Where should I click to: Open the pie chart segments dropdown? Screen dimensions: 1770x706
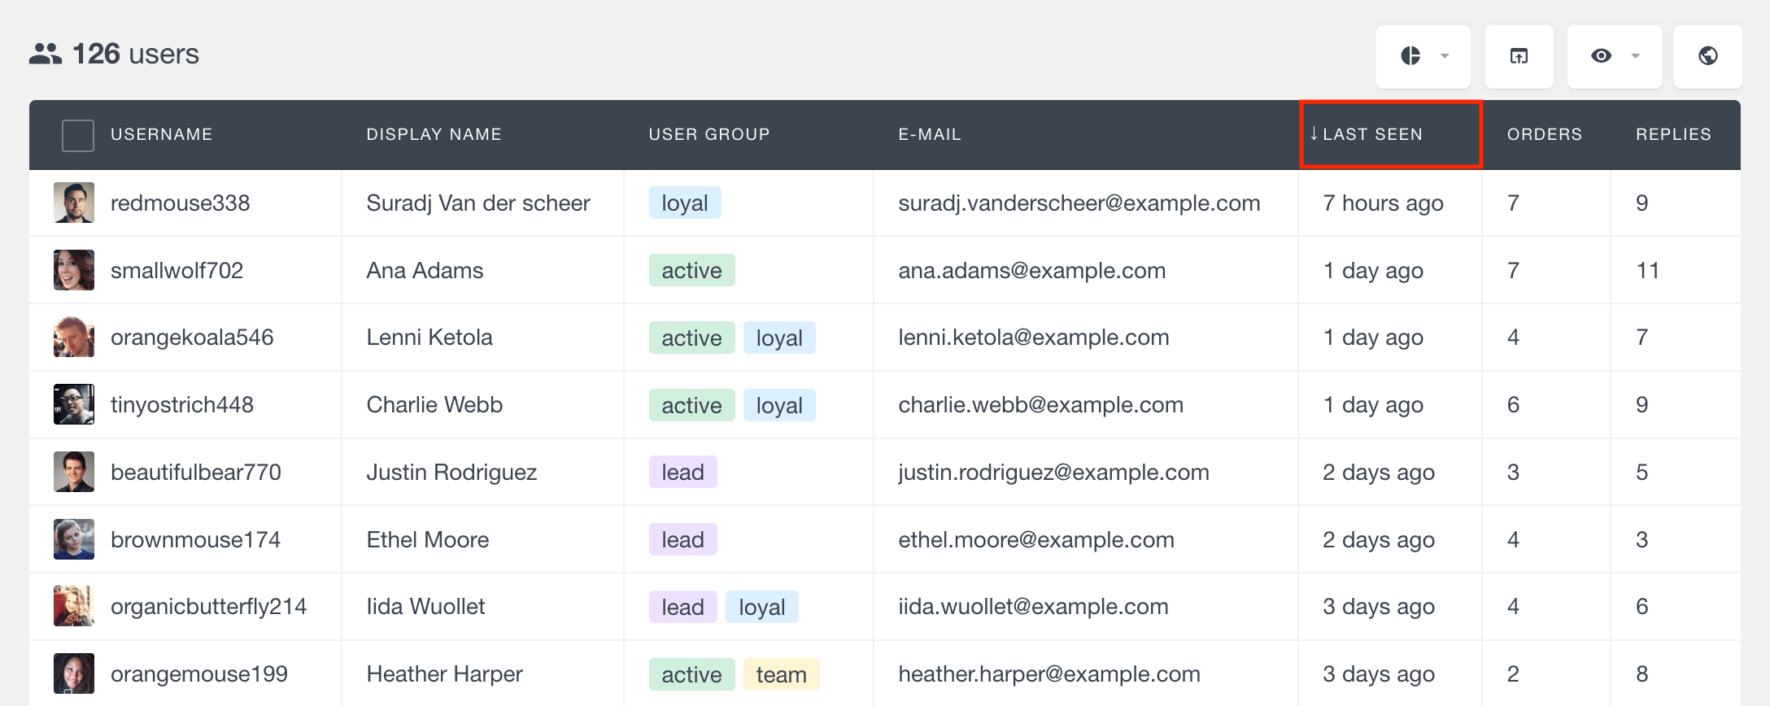tap(1423, 56)
